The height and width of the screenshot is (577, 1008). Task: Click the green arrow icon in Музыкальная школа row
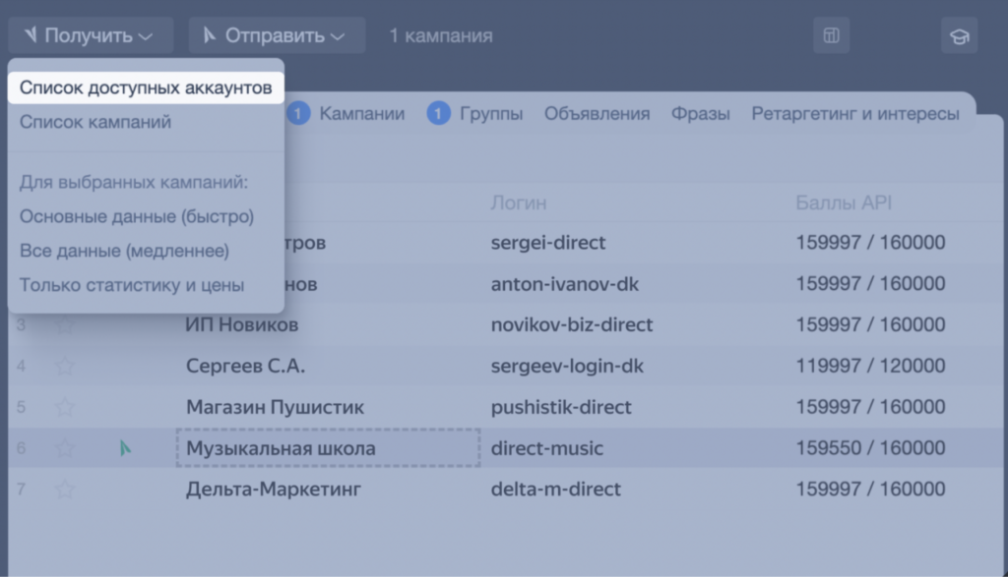point(125,448)
